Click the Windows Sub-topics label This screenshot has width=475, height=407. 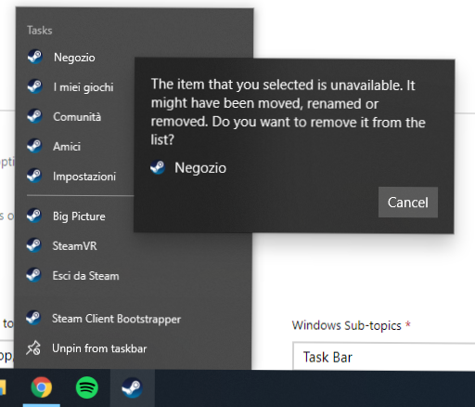click(347, 325)
